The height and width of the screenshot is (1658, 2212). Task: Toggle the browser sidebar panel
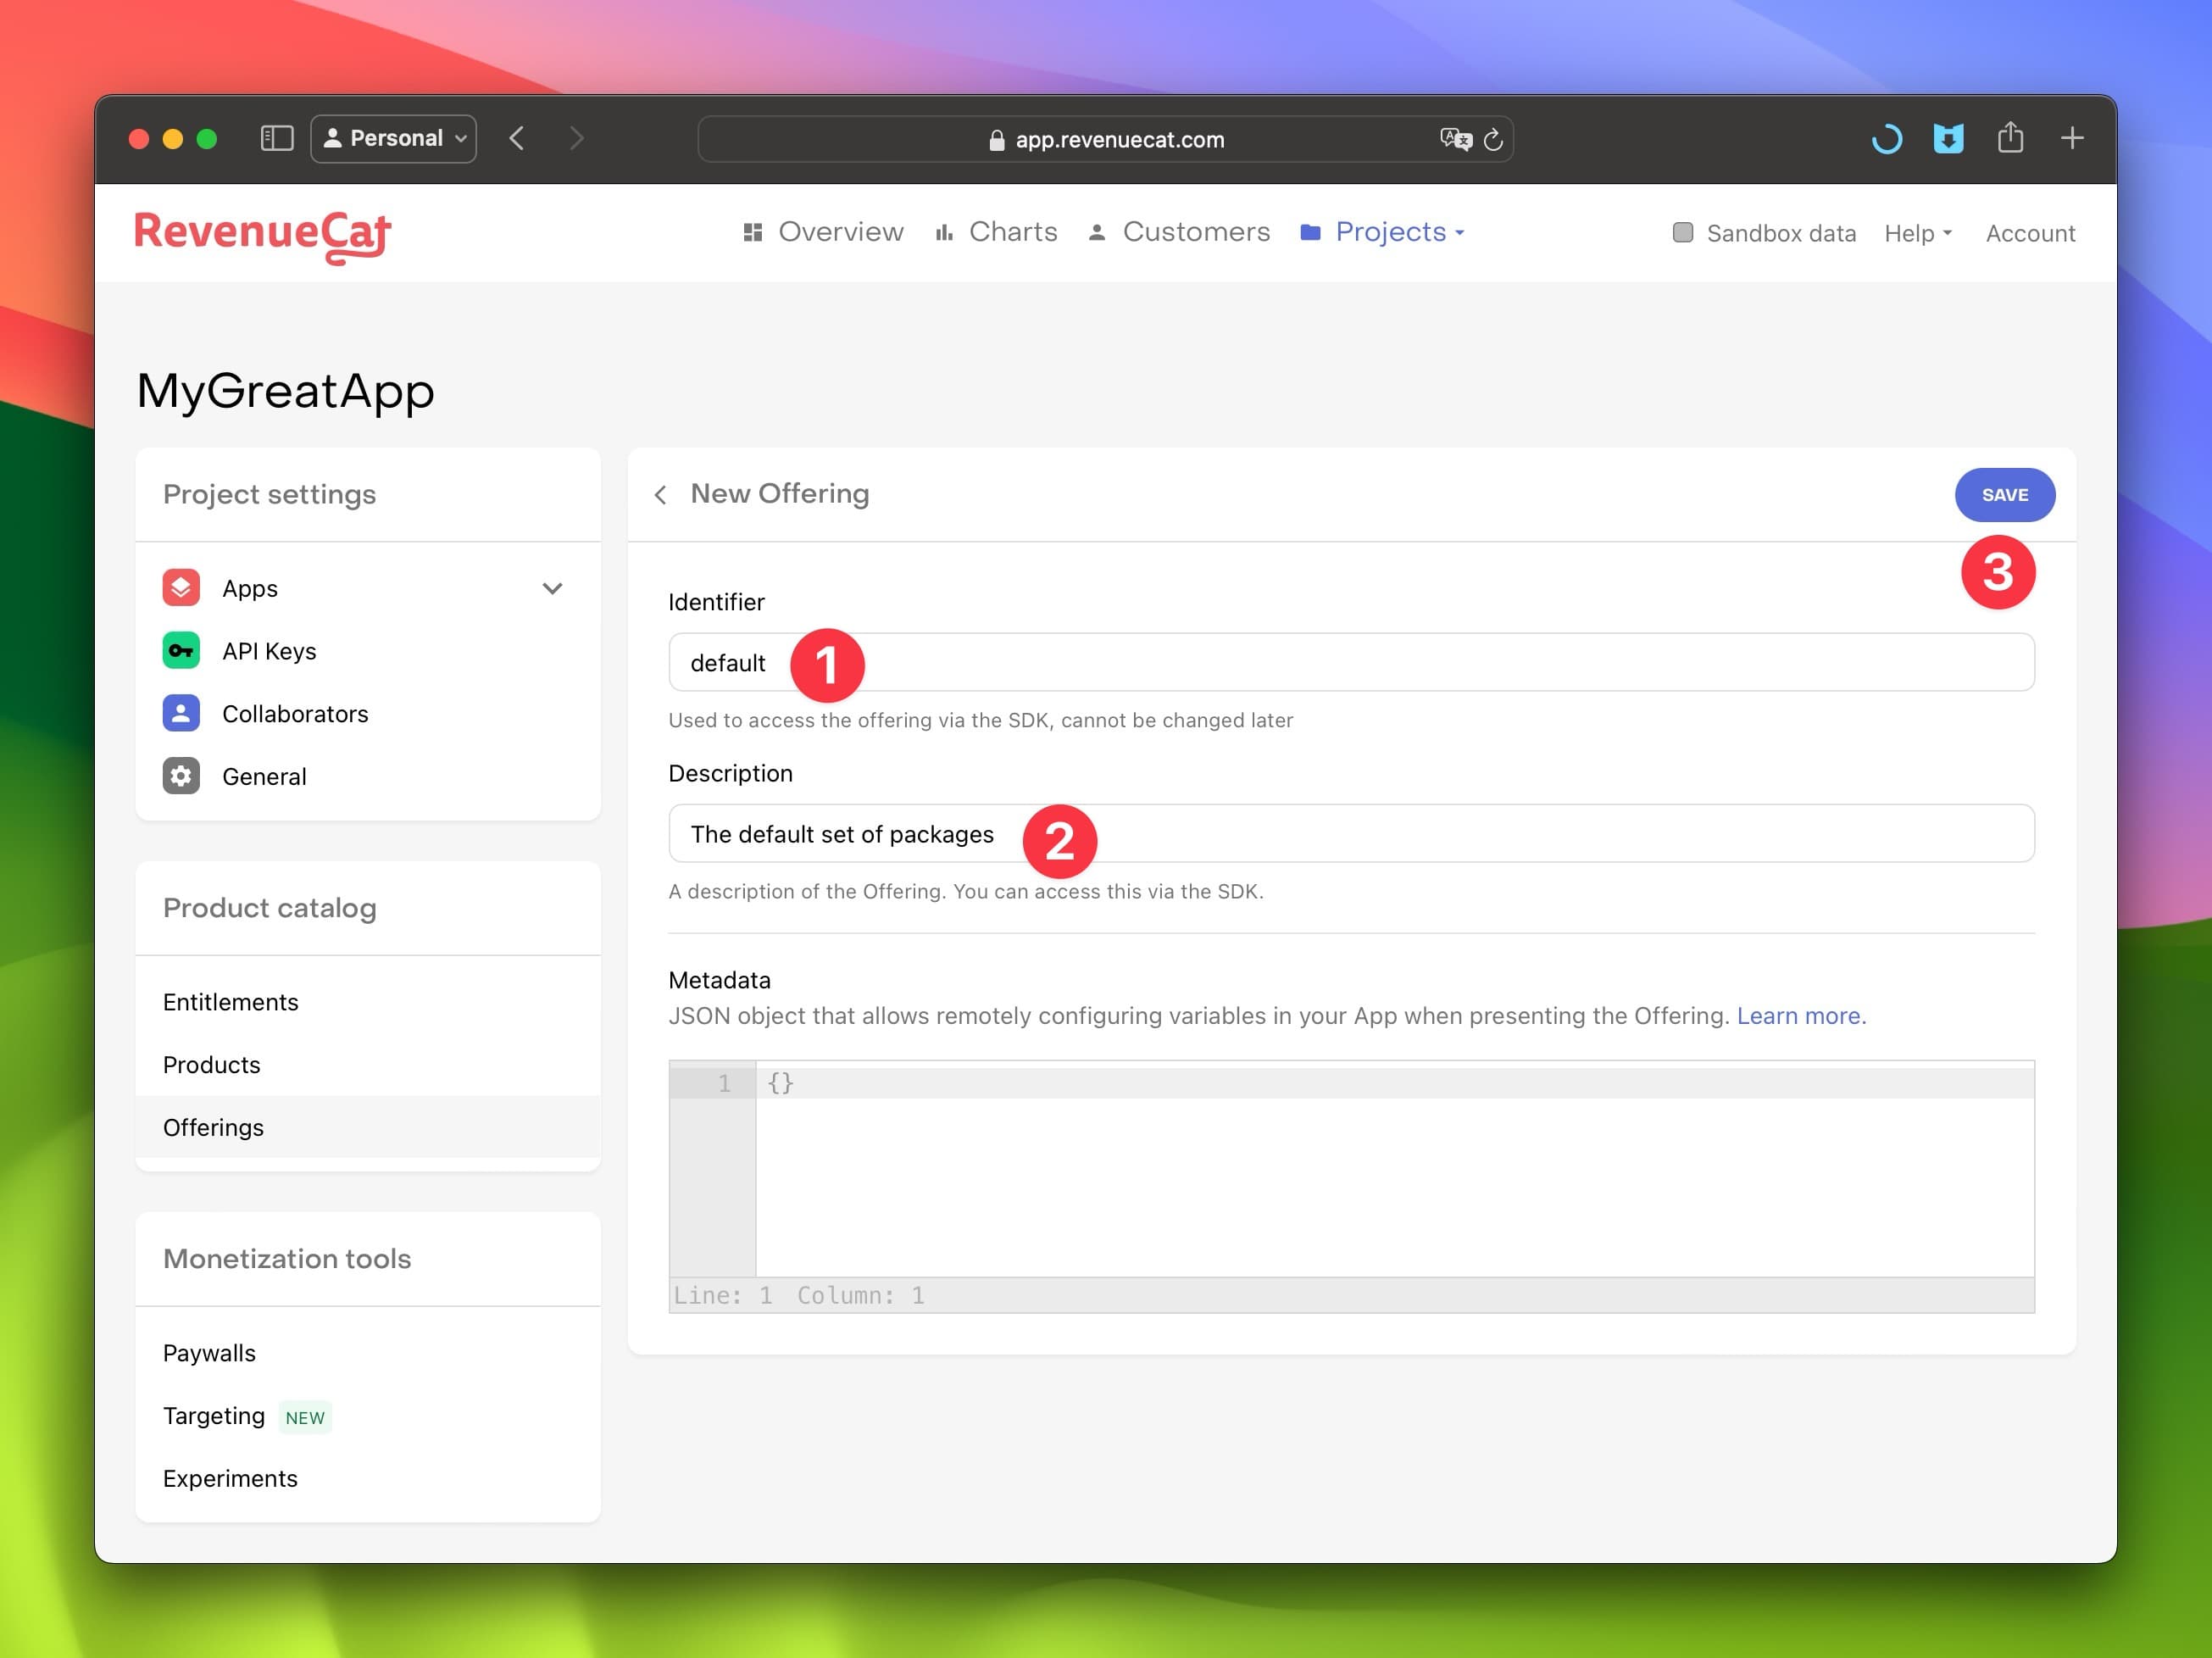point(277,139)
